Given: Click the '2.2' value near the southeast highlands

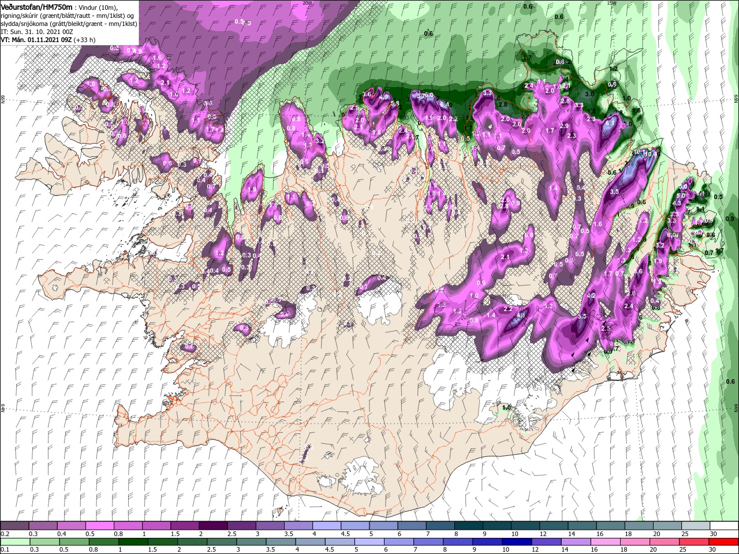Looking at the screenshot, I should click(508, 309).
